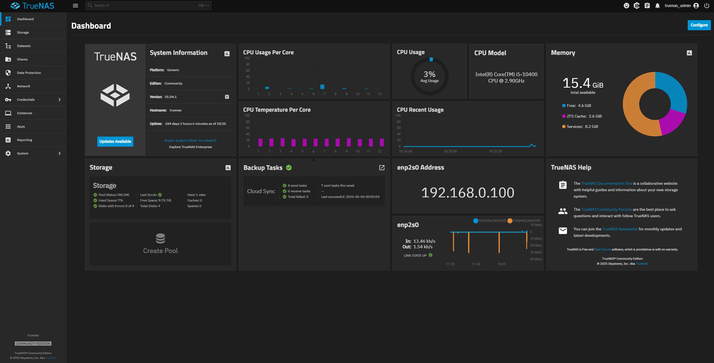714x363 pixels.
Task: Open System Information reports icon
Action: [227, 54]
